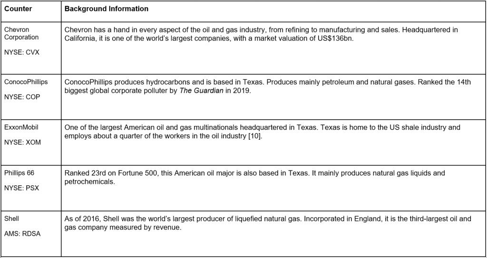Click the ExxonMobil company name

[21, 127]
